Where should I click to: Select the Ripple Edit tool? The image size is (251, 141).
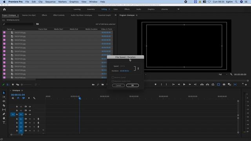tap(4, 101)
